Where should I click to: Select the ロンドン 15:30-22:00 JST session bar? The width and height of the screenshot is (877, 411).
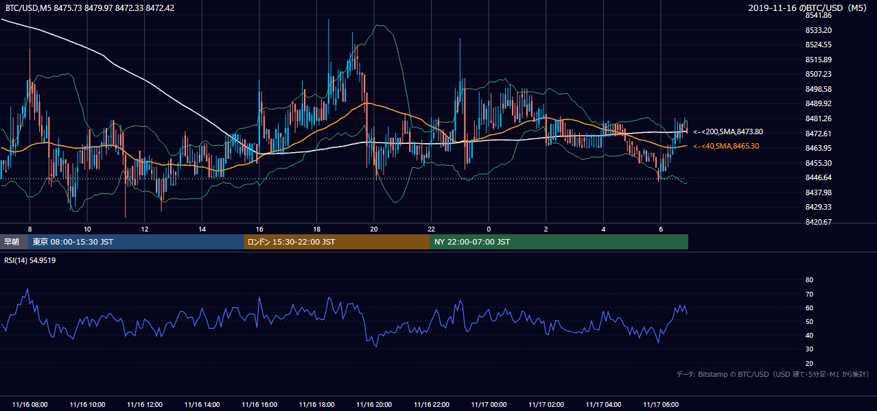[337, 242]
